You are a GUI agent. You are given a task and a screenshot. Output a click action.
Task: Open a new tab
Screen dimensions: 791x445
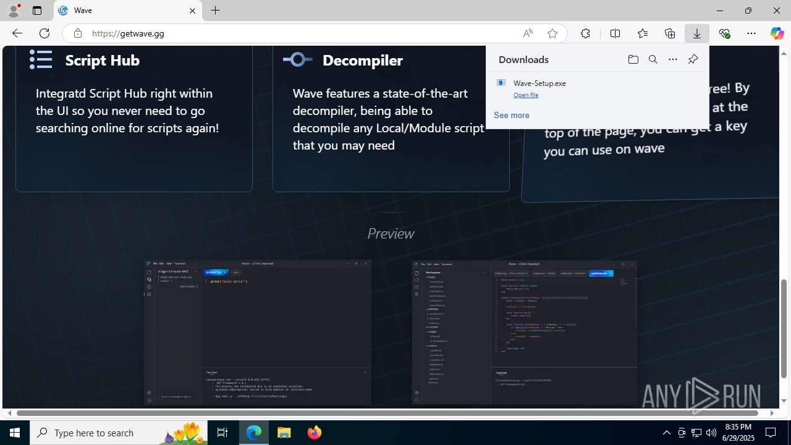(216, 11)
